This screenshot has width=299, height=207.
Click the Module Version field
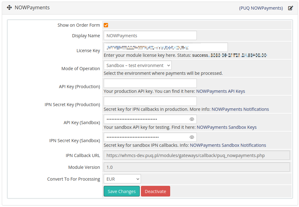point(196,167)
